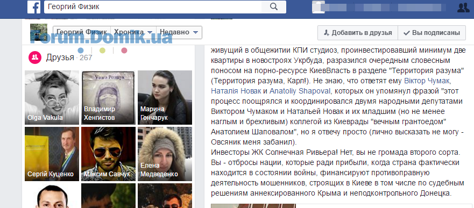Open the friend requests icon
The height and width of the screenshot is (208, 474).
pos(463,7)
